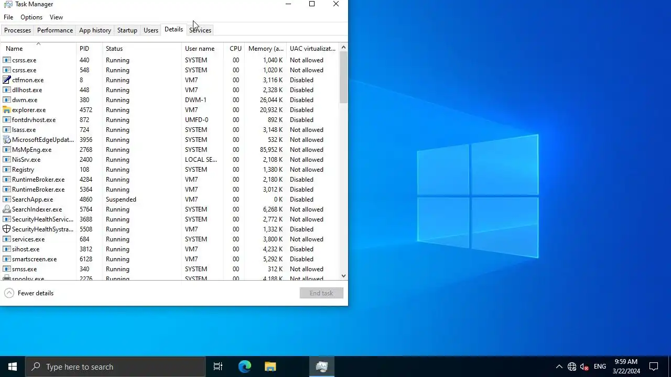Collapse view with Fewer details

29,293
